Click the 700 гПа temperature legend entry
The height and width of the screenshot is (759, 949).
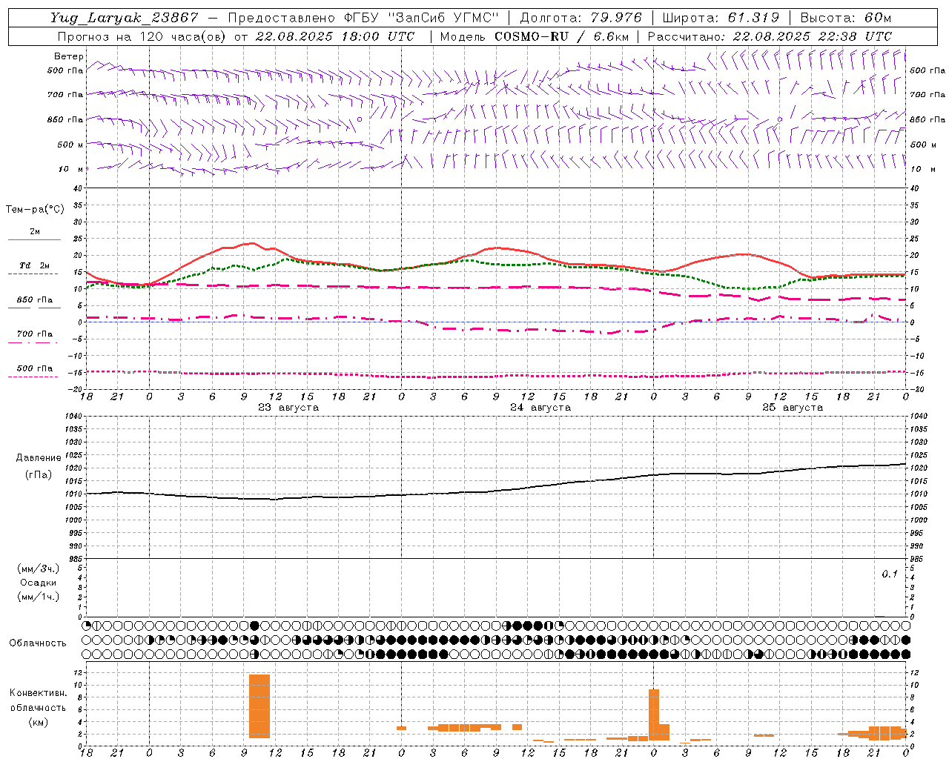click(x=35, y=334)
